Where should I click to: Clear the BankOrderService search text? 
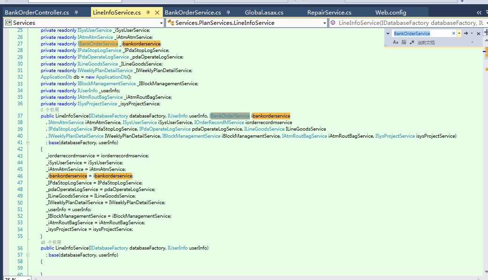[453, 33]
